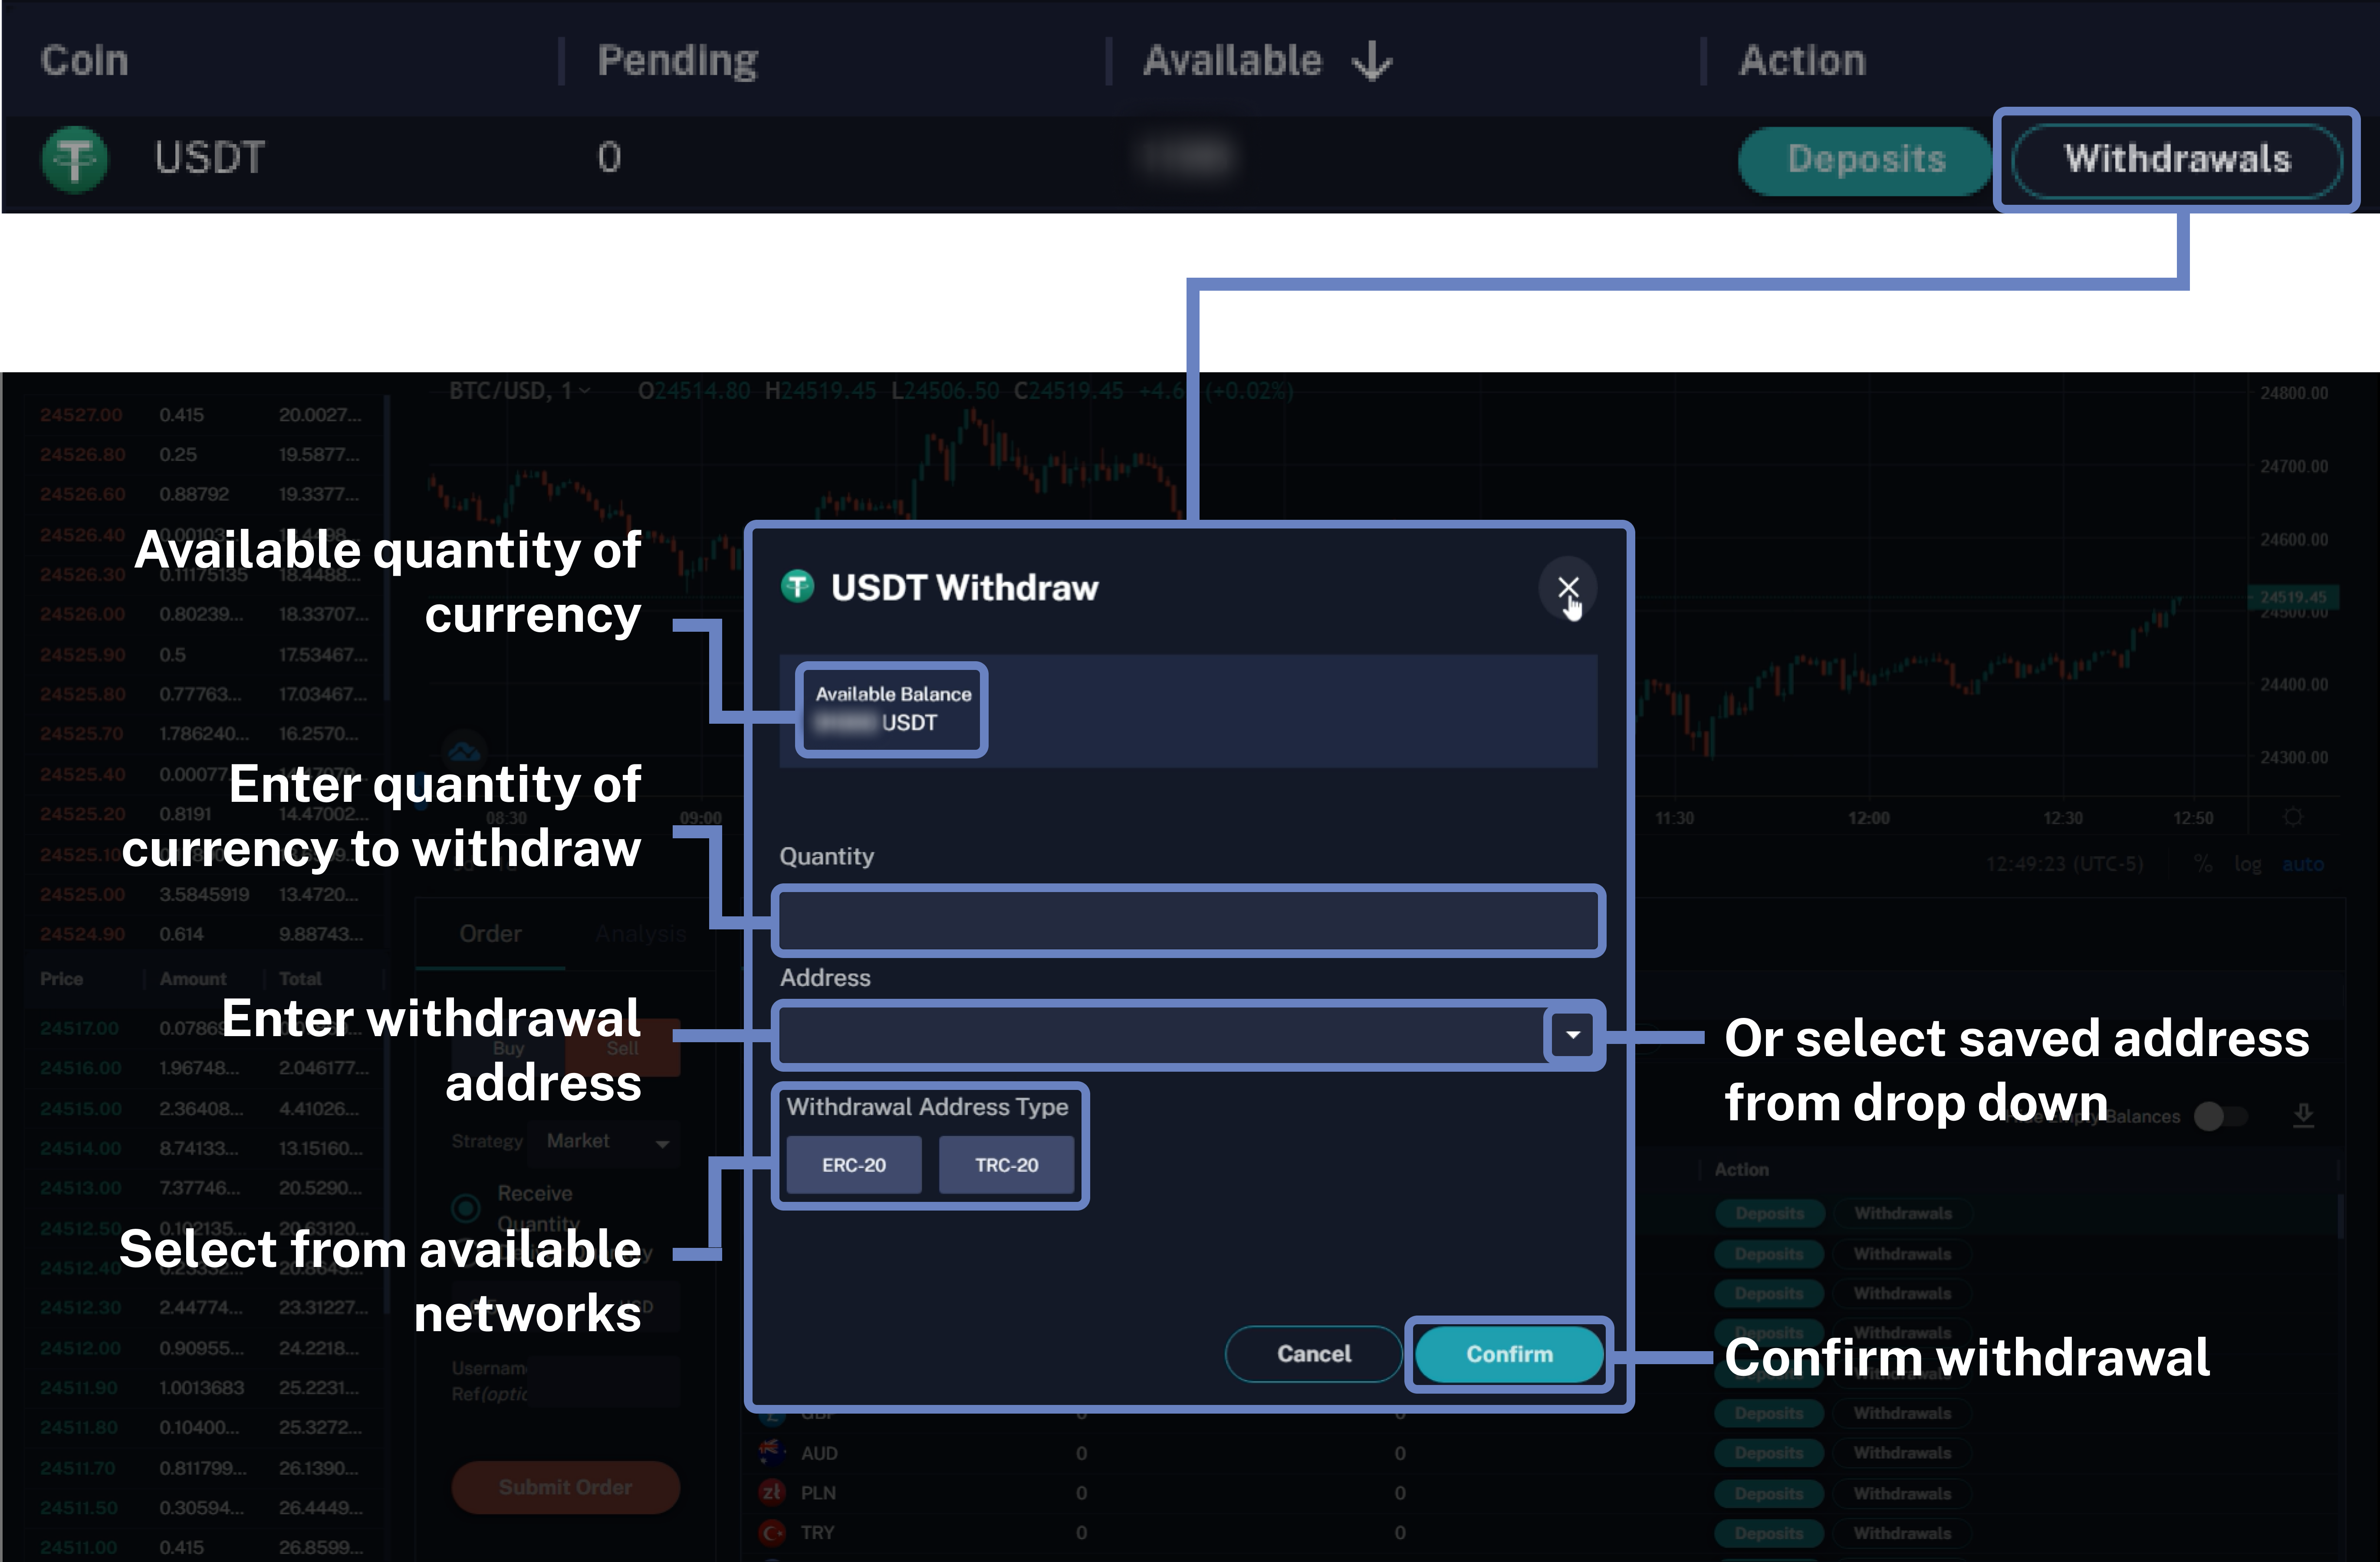Click the Available column sort arrow
Image resolution: width=2380 pixels, height=1562 pixels.
pyautogui.click(x=1372, y=61)
